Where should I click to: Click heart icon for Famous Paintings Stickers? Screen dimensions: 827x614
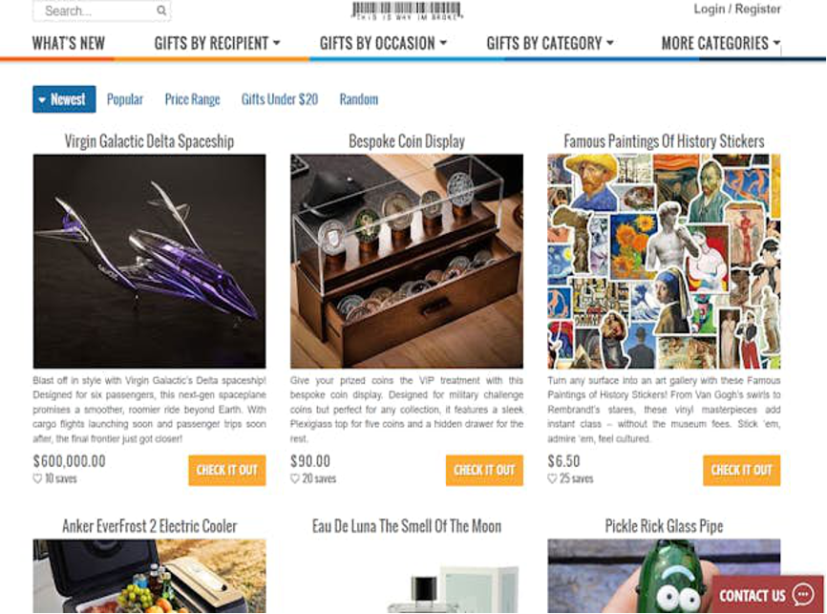pos(552,479)
